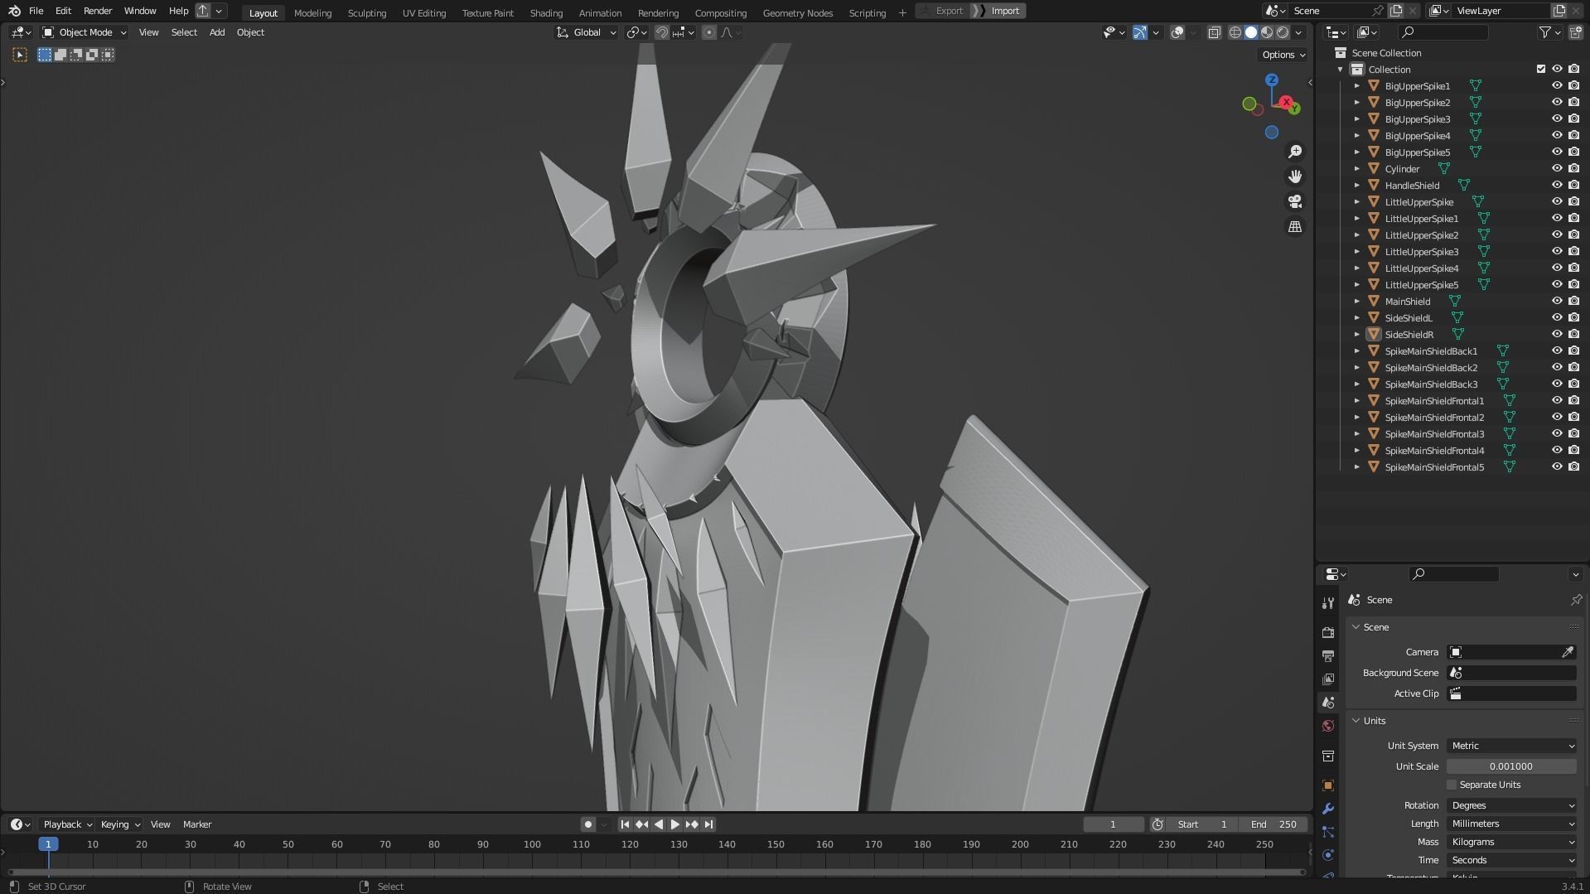Click the blue Z axis gizmo
Screen dimensions: 1590x894
[x=1272, y=80]
